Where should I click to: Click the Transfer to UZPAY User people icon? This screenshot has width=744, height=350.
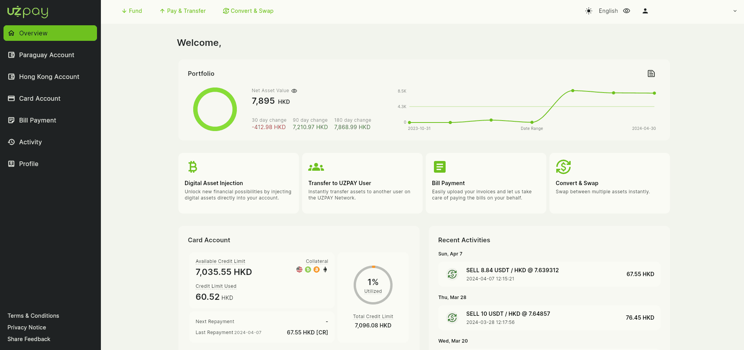316,167
